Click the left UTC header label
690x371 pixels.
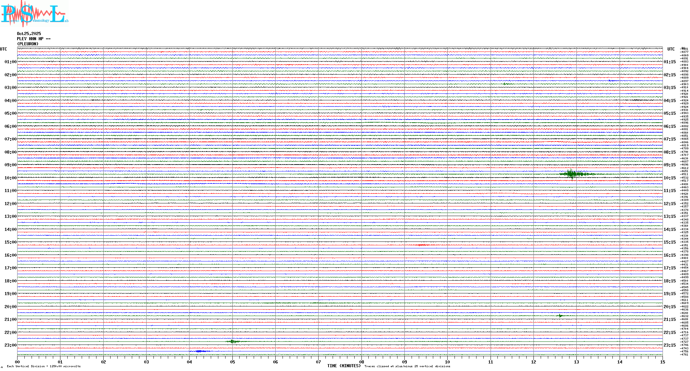click(3, 49)
